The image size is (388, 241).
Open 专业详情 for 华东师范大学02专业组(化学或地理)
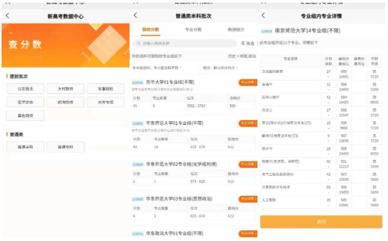[x=248, y=164]
